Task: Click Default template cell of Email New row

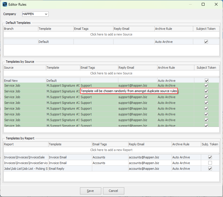Action: tap(63, 81)
